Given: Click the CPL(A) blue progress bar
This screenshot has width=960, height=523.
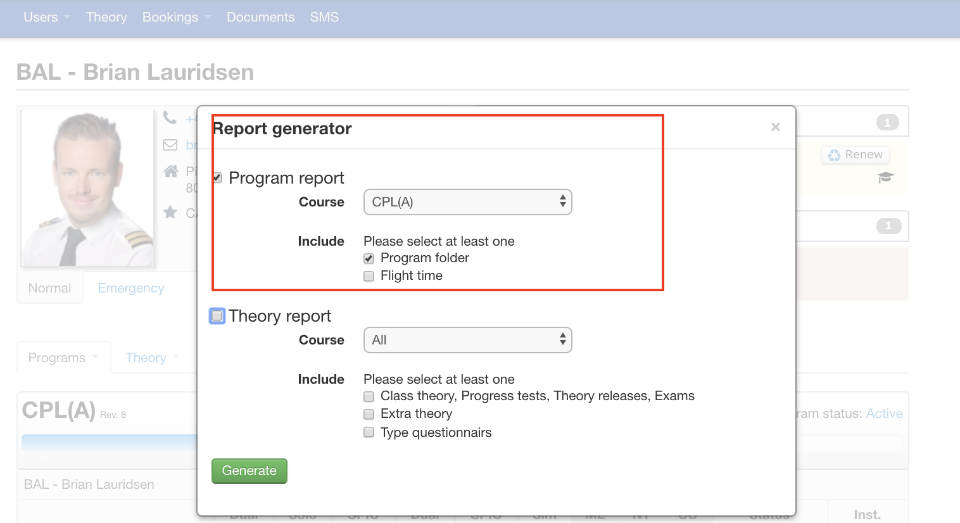Looking at the screenshot, I should 109,442.
